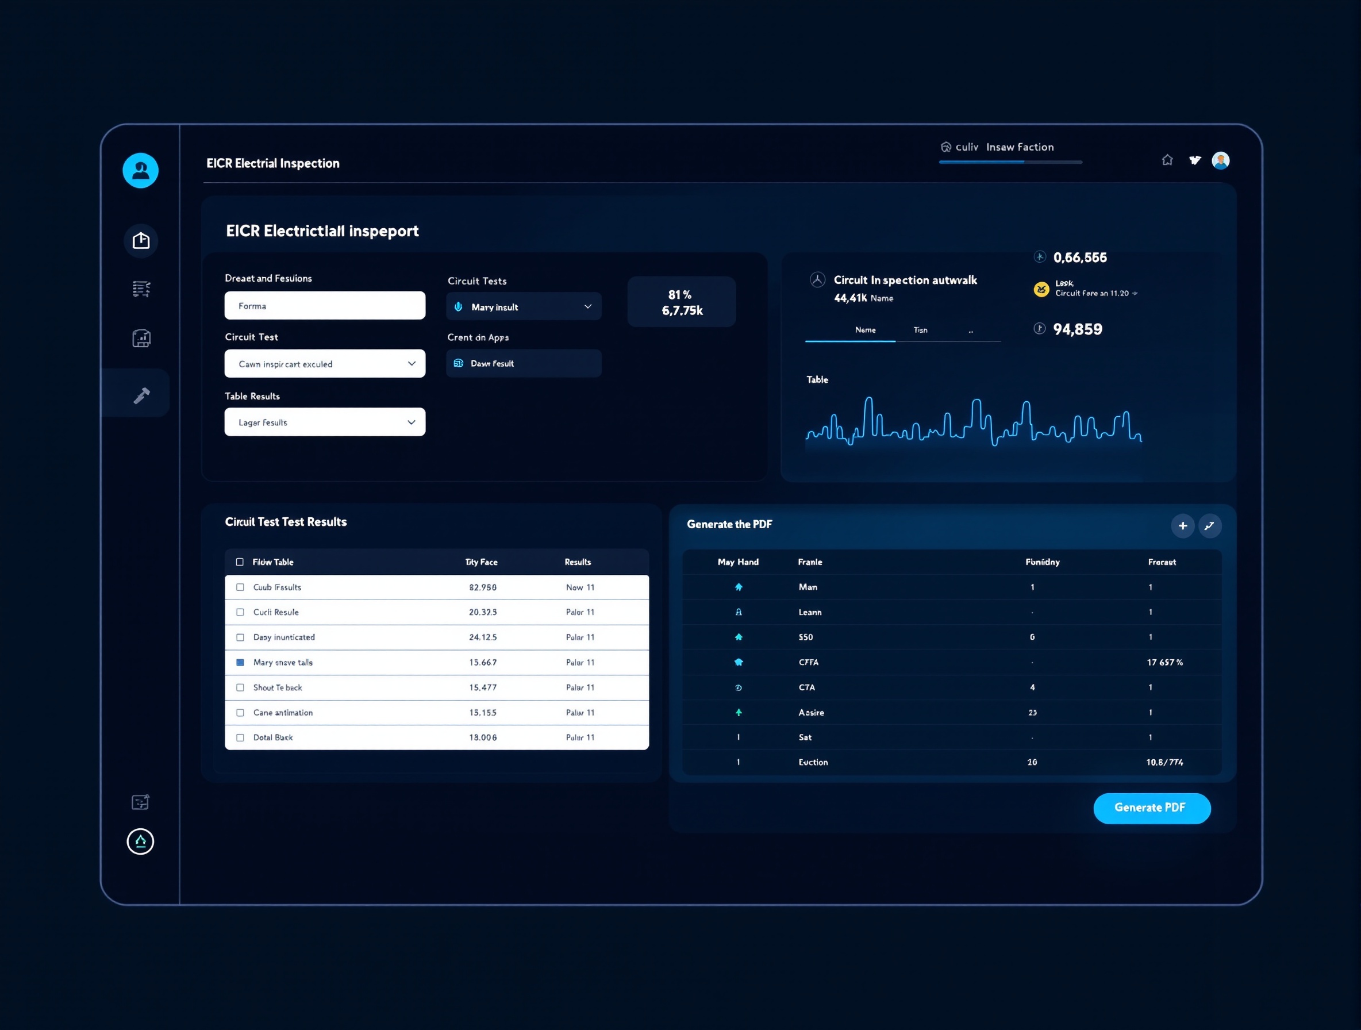Open the user profile avatar in sidebar
This screenshot has height=1030, width=1361.
coord(140,171)
